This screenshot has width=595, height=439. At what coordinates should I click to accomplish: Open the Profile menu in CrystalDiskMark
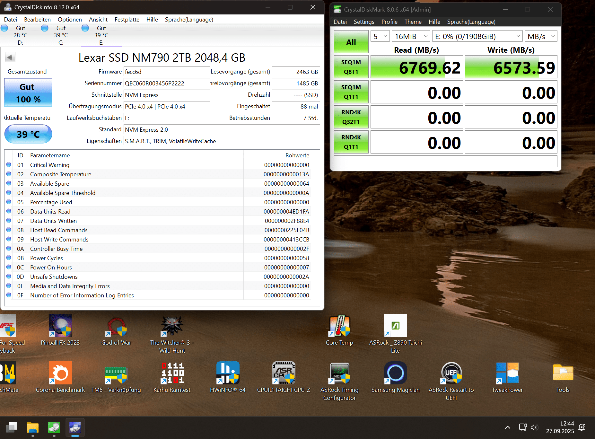(x=389, y=22)
